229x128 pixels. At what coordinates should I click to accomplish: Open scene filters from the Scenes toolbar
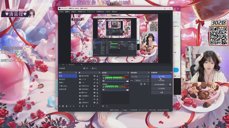click(x=67, y=106)
